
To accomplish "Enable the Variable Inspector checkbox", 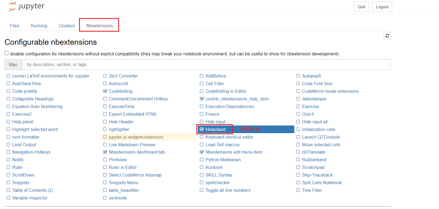I will (x=8, y=198).
